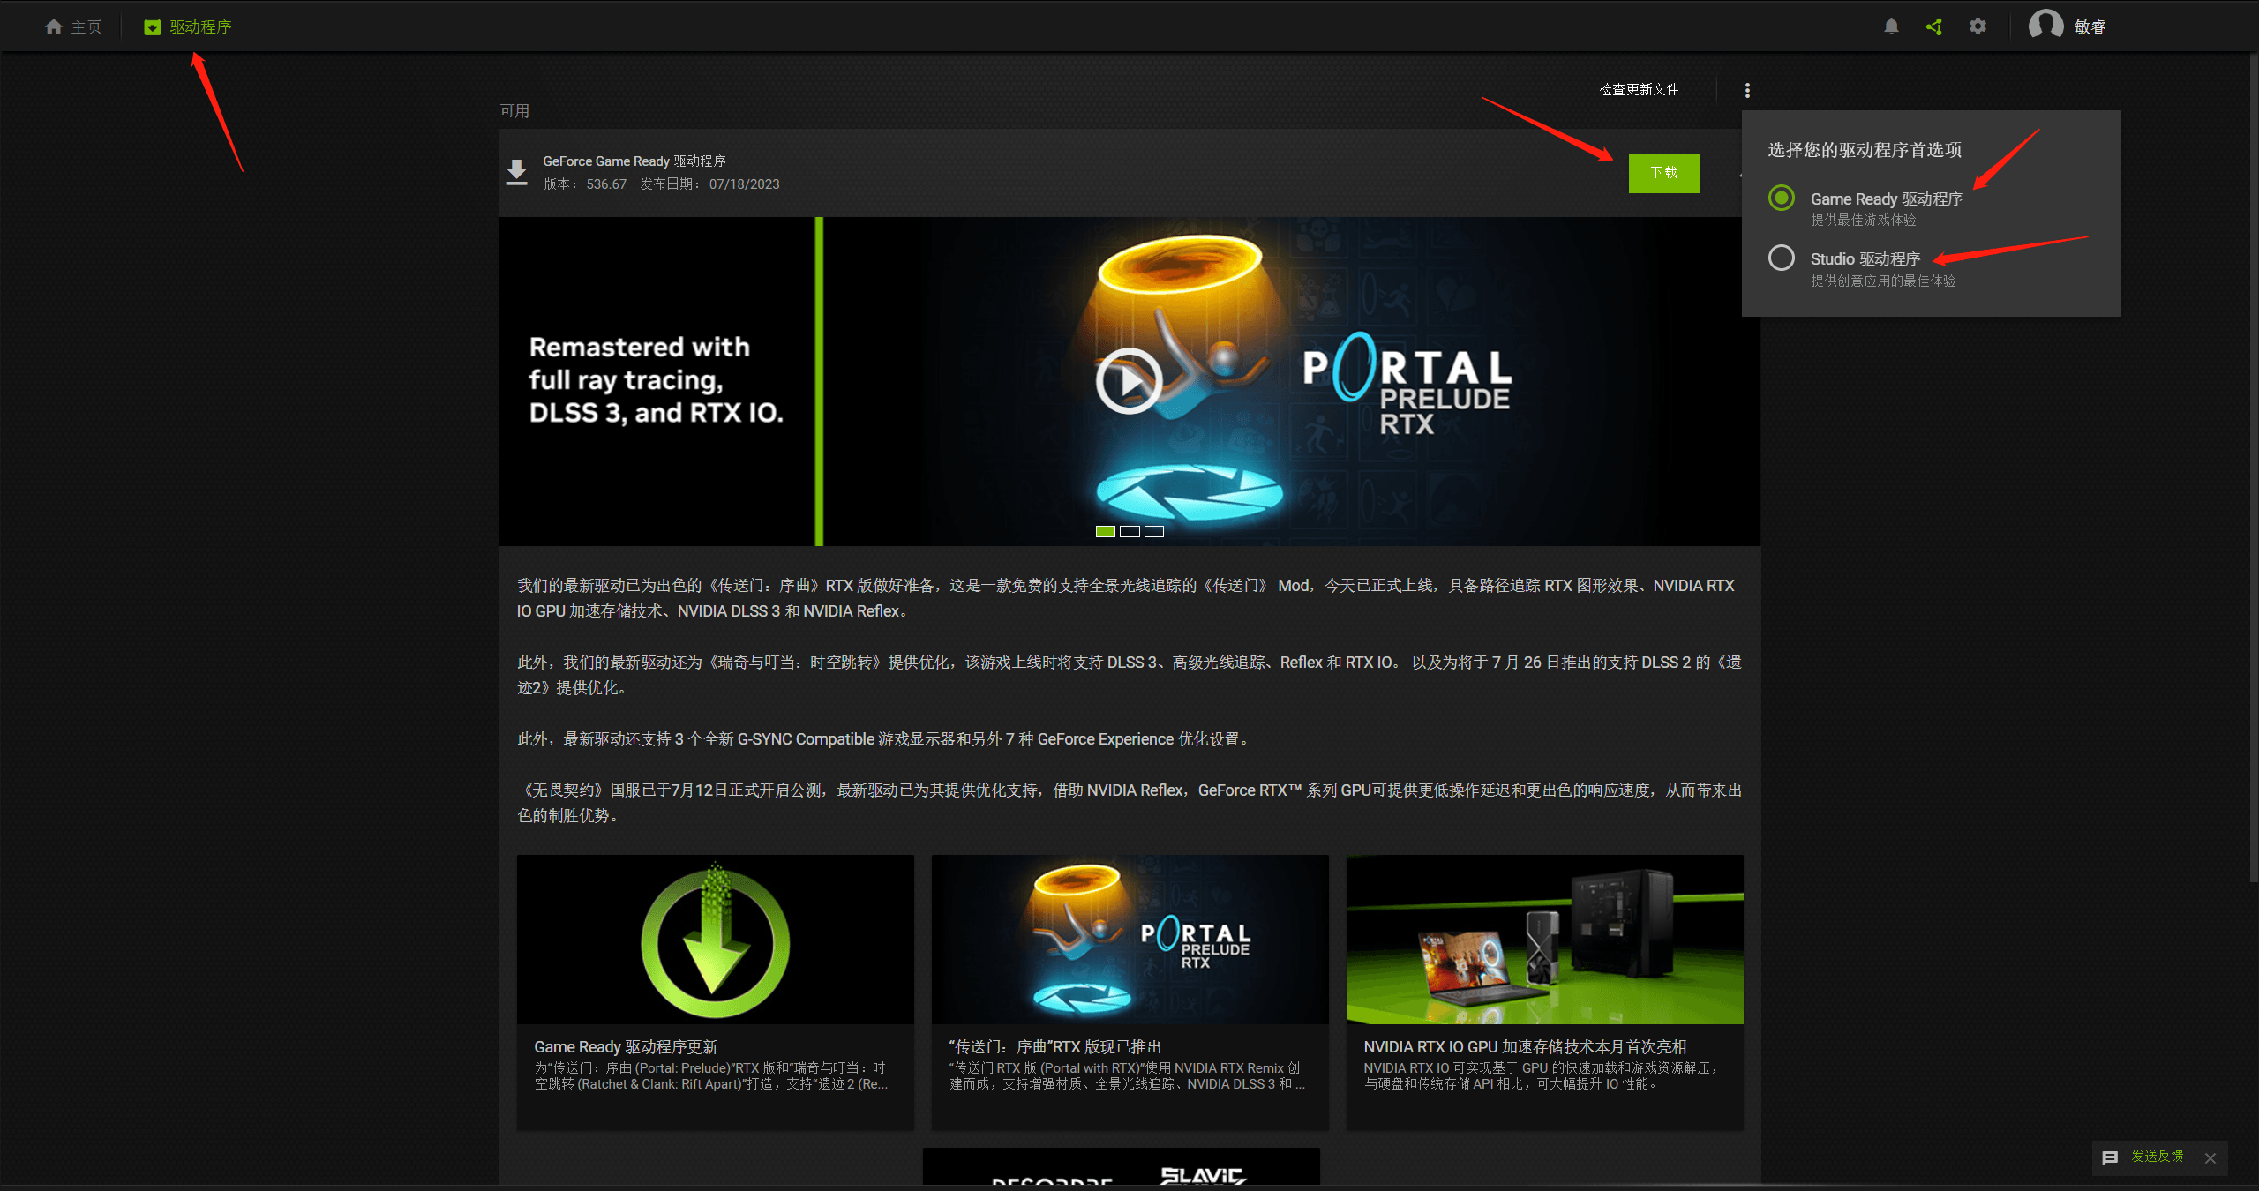Click the 可用 section label
The image size is (2259, 1191).
514,111
